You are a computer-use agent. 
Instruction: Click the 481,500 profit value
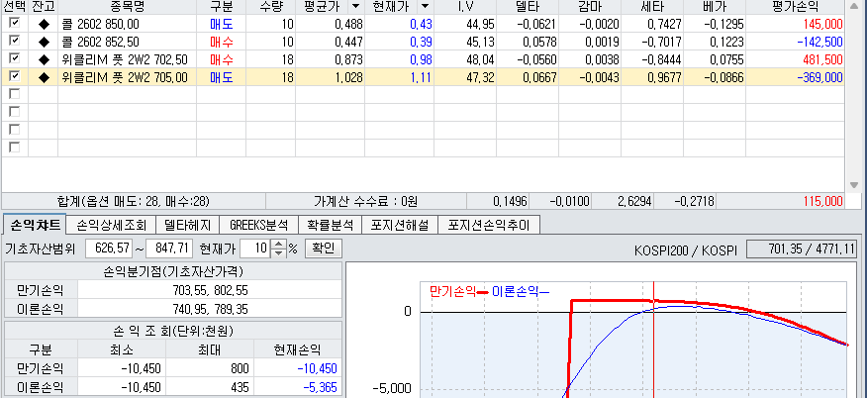pos(823,59)
